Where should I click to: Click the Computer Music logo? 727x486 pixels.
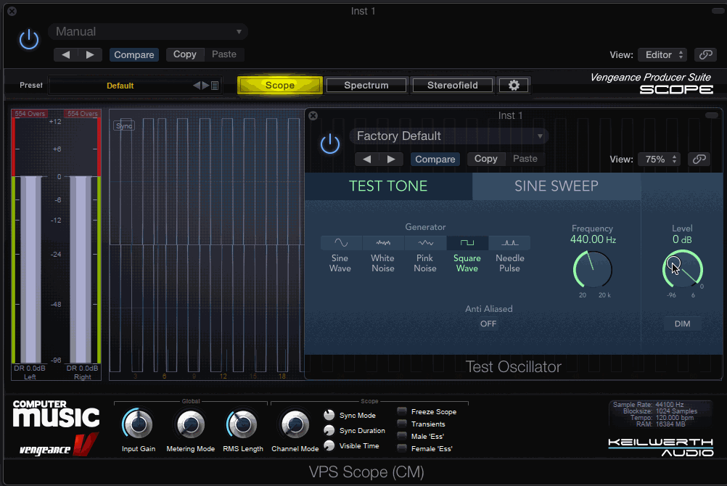[56, 413]
